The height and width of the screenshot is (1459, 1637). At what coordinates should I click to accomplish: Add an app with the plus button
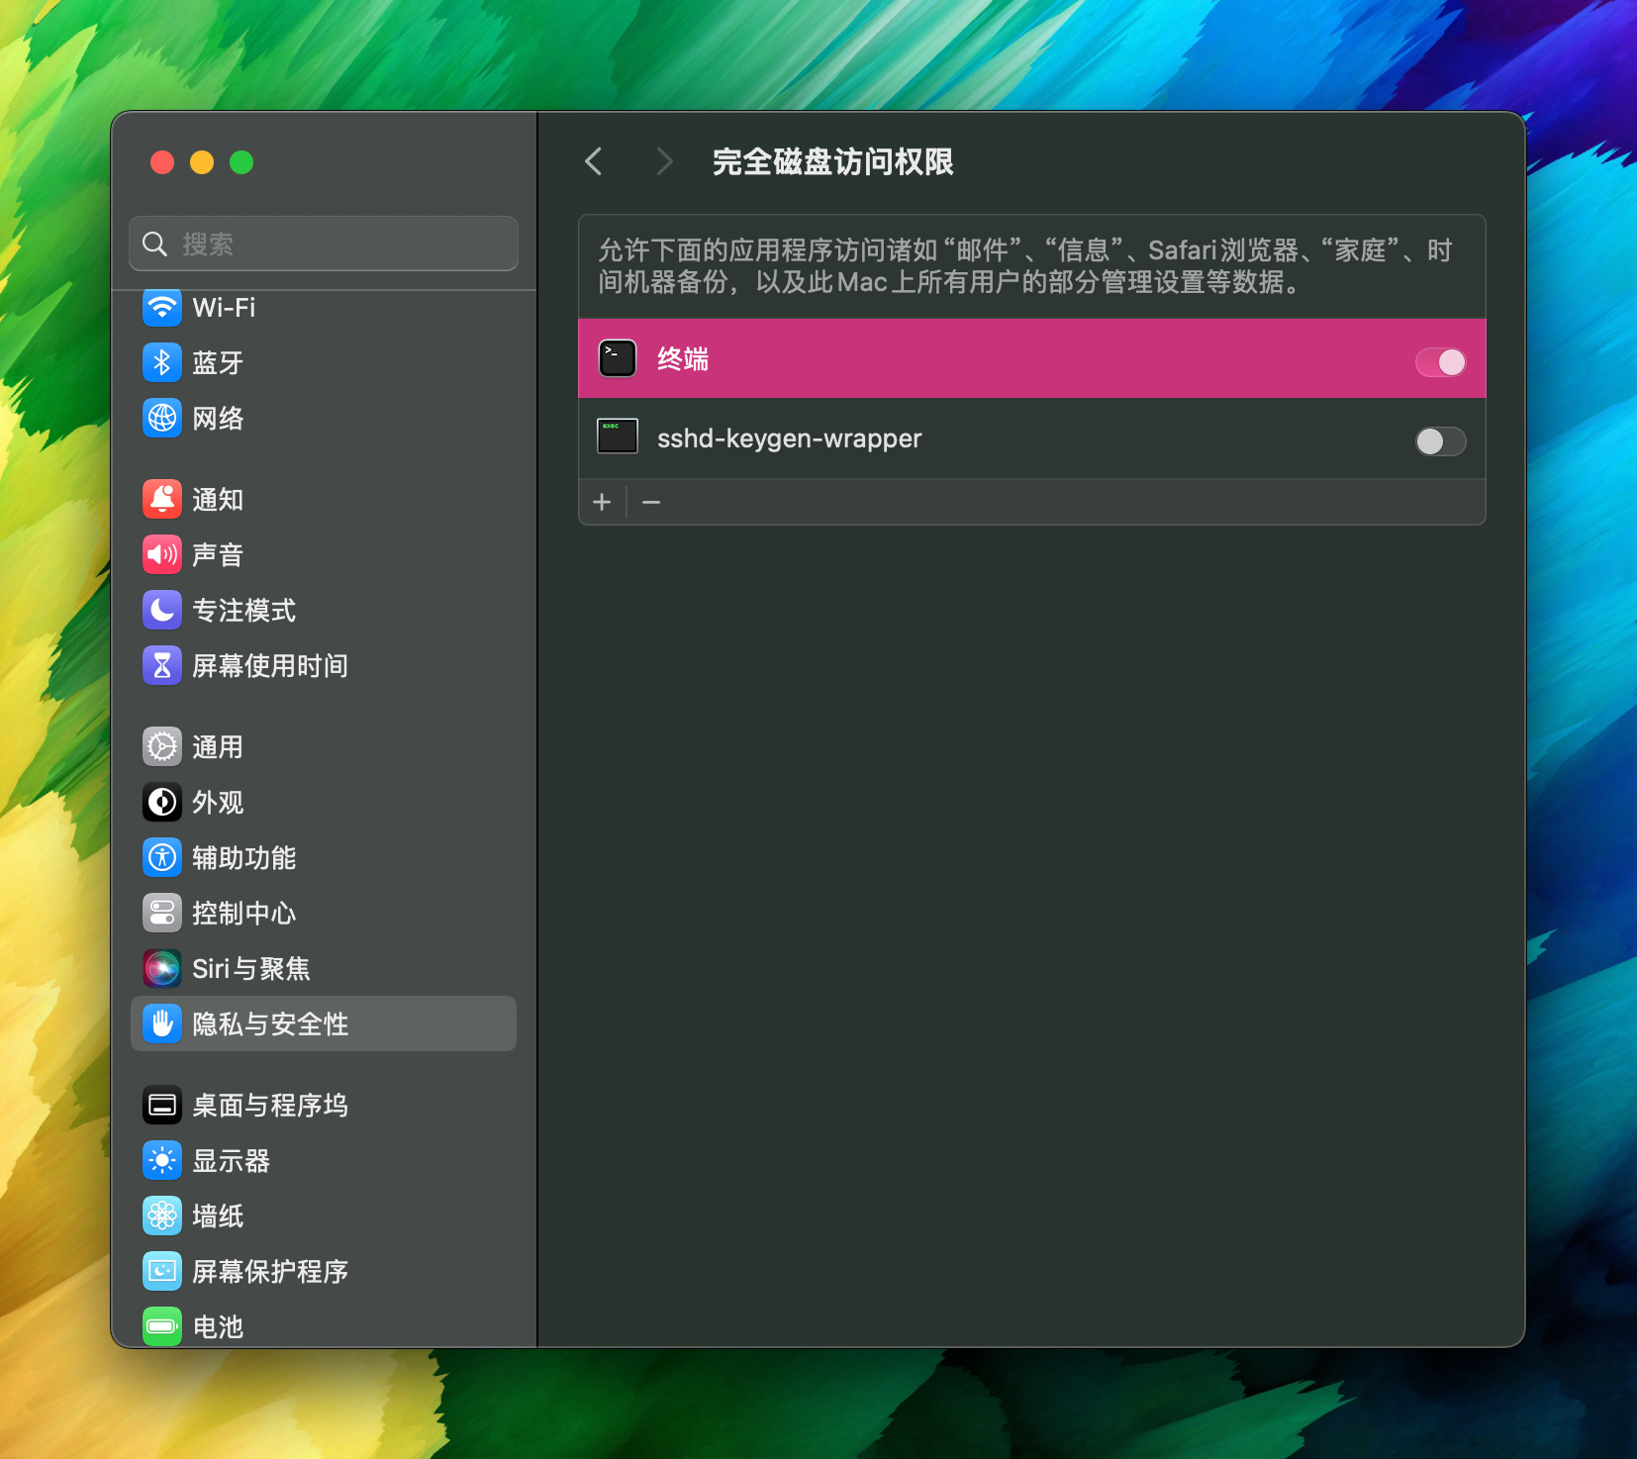click(602, 502)
